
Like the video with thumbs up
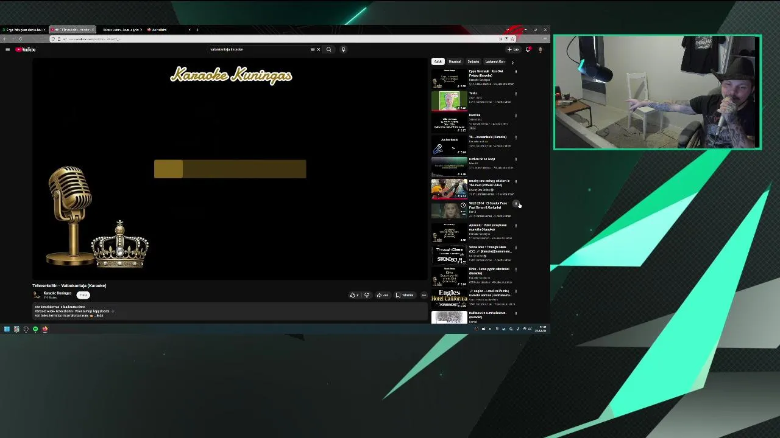click(354, 295)
